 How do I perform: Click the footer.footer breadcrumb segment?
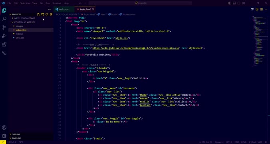(127, 14)
